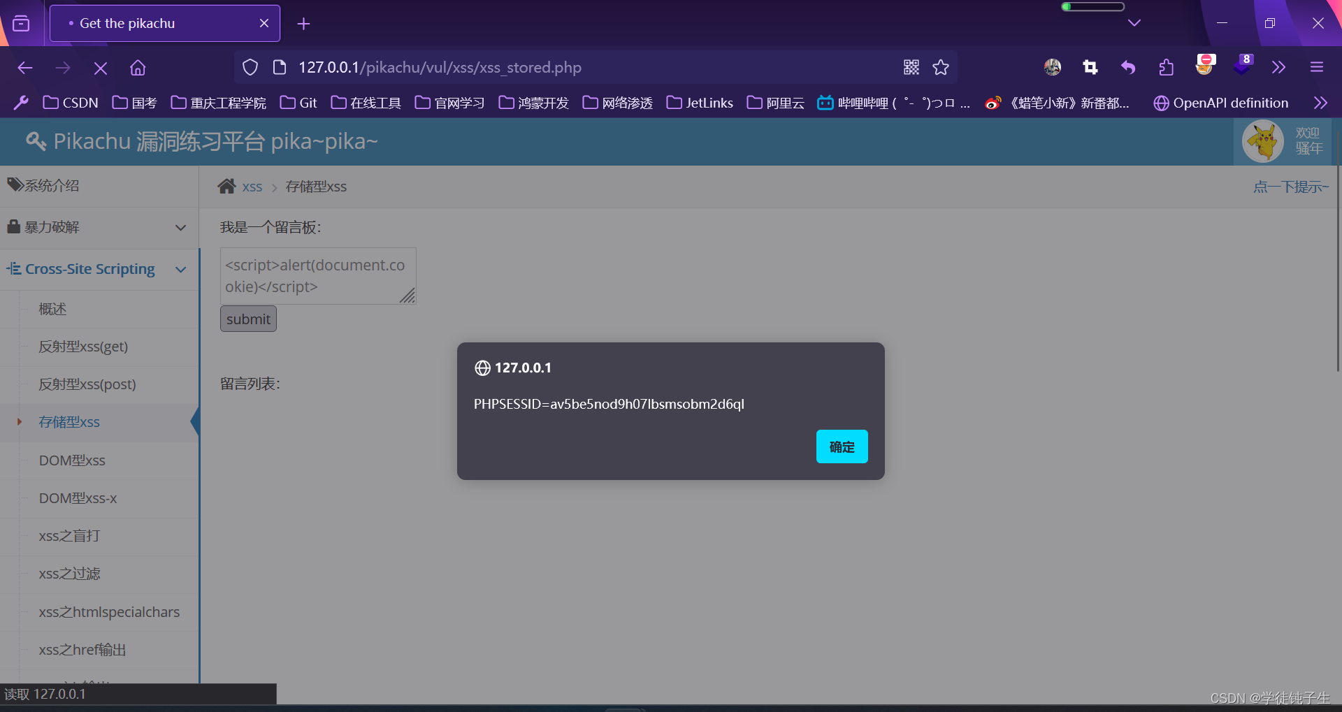
Task: Open the CSDN bookmark folder
Action: coord(71,103)
